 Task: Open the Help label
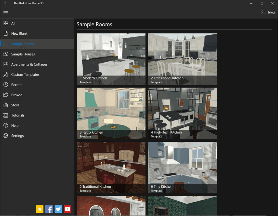pos(15,126)
